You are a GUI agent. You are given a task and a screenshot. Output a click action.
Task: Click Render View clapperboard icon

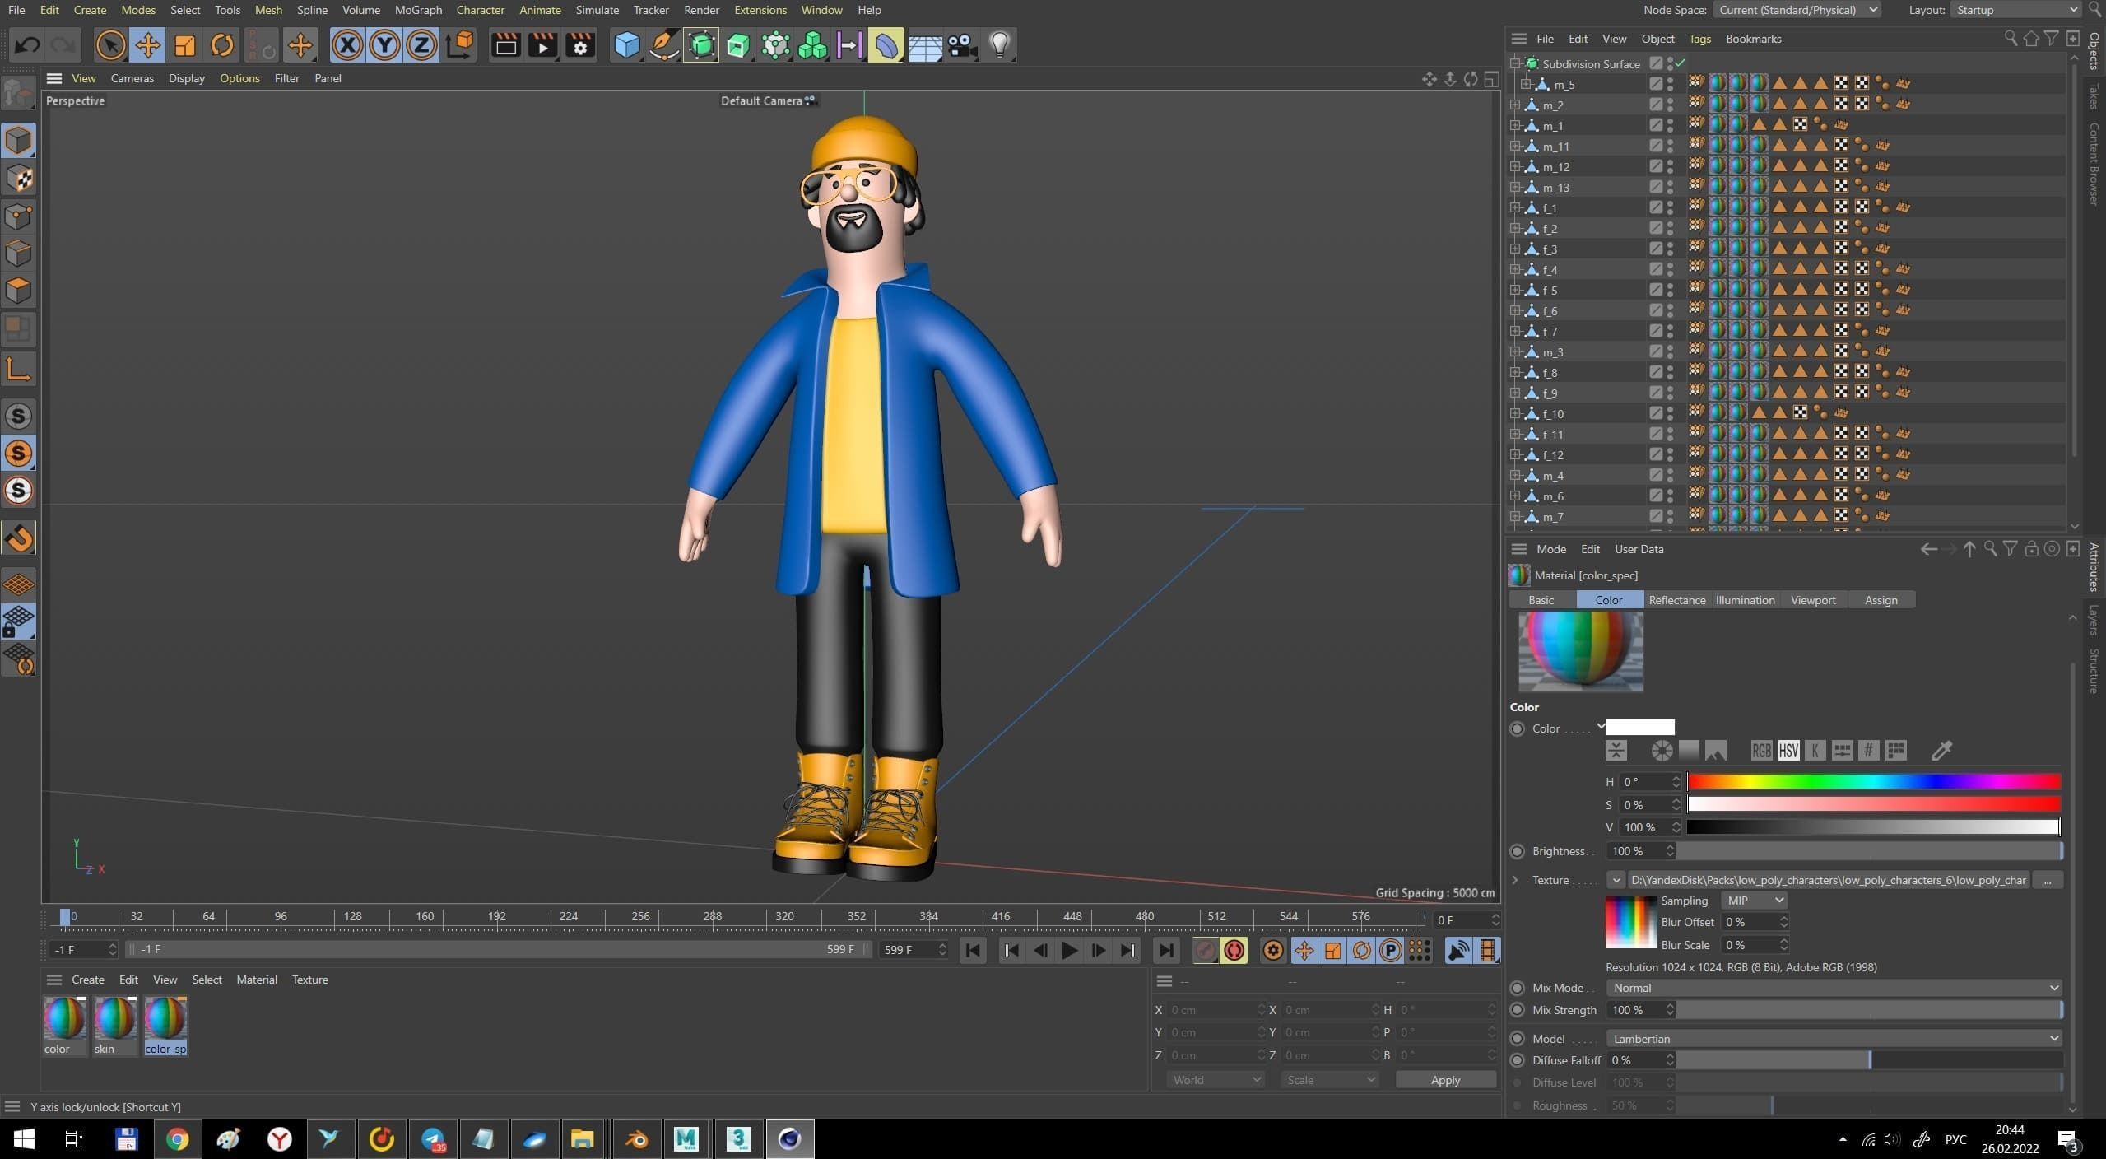[505, 45]
